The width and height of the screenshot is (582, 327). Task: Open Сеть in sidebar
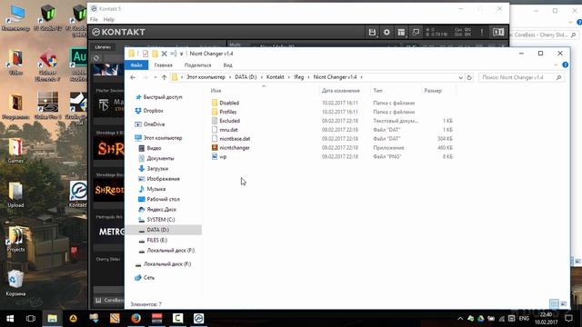pos(149,278)
